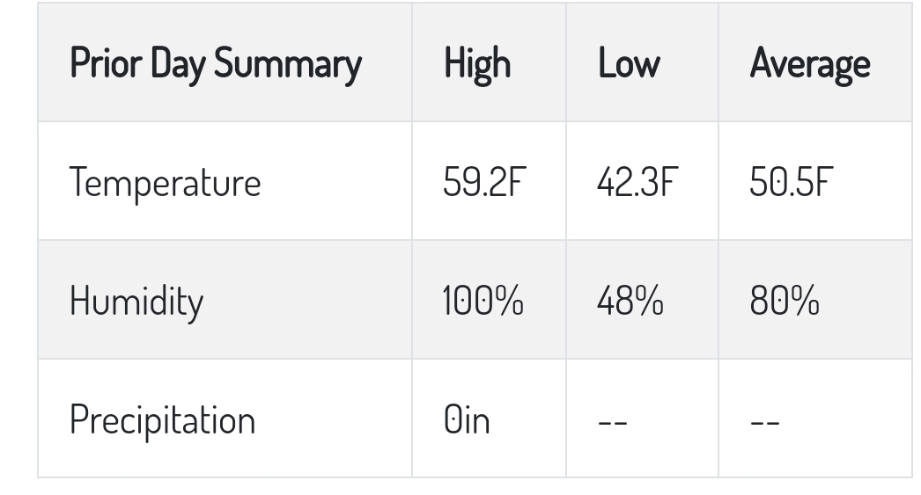Select the Average column header
This screenshot has width=921, height=495.
[810, 64]
